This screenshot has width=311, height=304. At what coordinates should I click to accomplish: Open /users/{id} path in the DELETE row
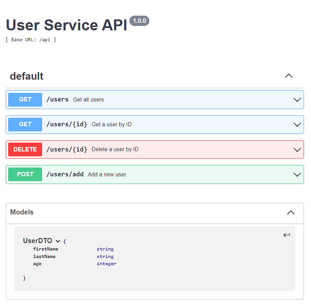tap(66, 149)
